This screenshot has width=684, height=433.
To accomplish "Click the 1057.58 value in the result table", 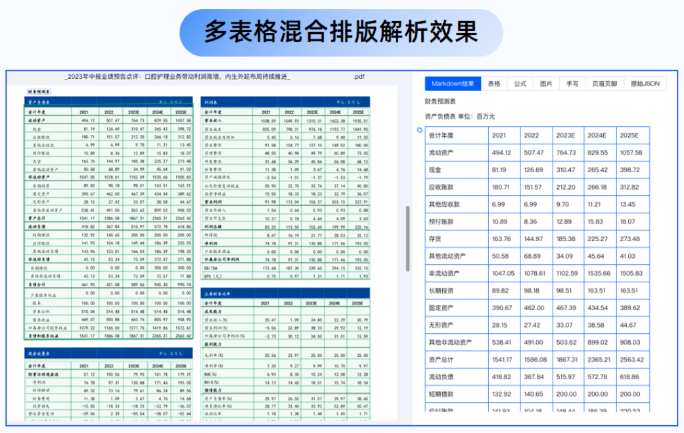I will pos(633,152).
